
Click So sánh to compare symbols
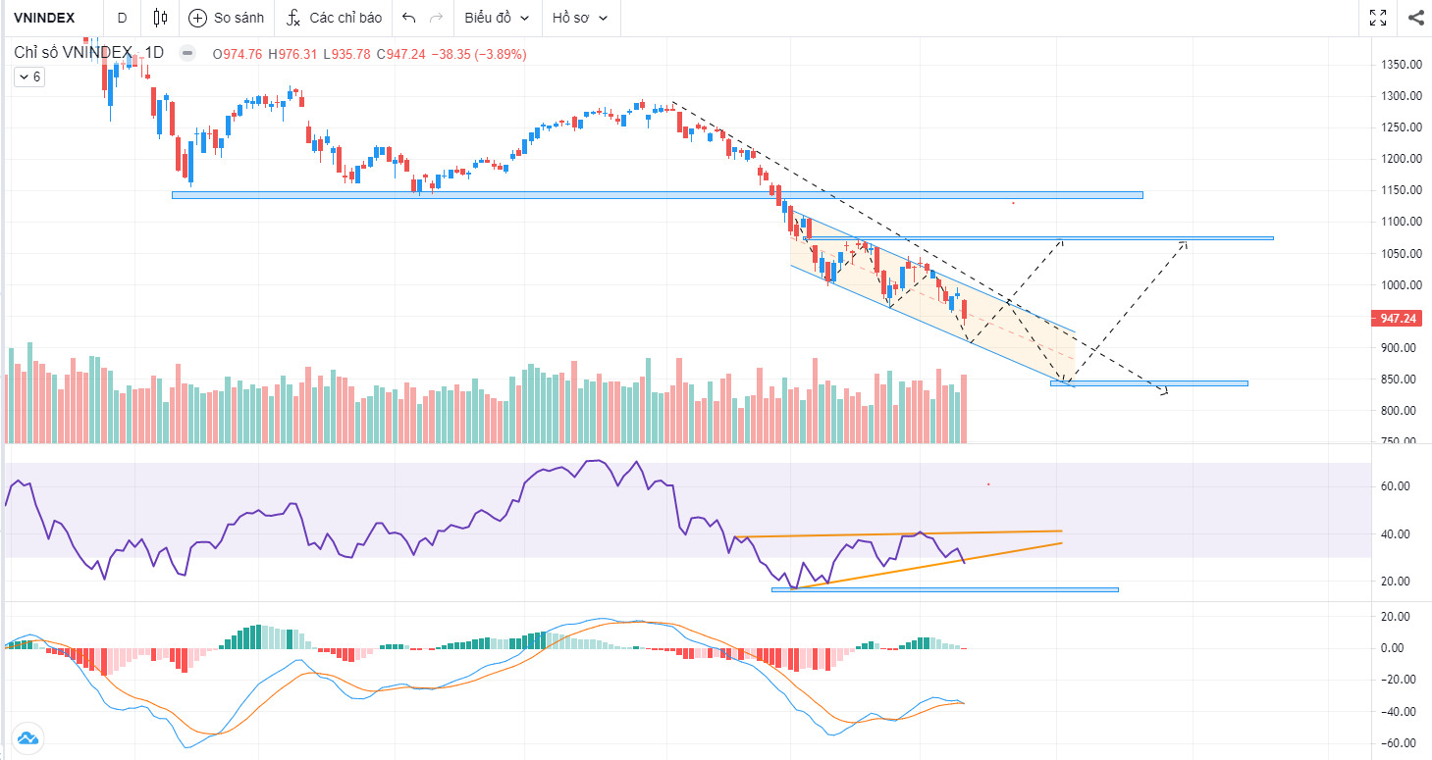point(227,18)
